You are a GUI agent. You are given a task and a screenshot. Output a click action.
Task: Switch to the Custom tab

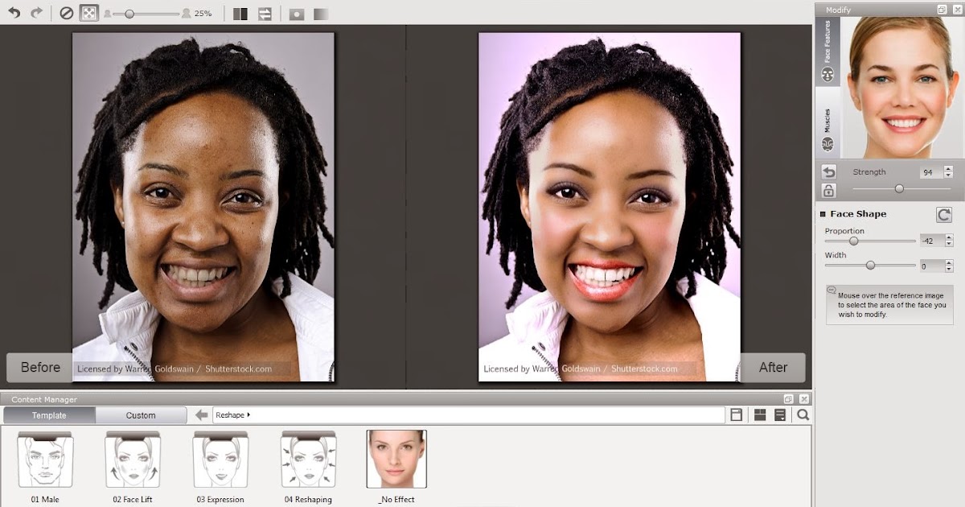(x=141, y=415)
